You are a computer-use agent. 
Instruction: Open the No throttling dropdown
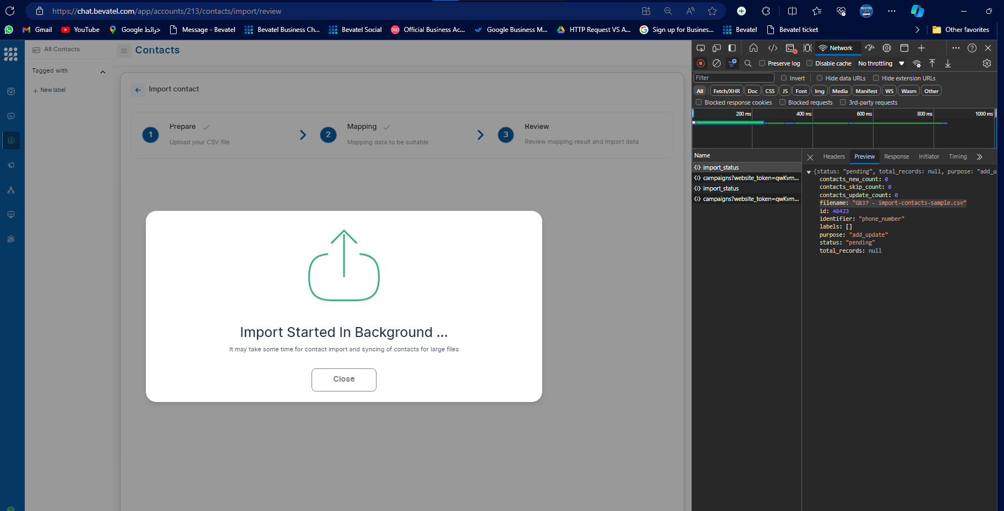[881, 63]
